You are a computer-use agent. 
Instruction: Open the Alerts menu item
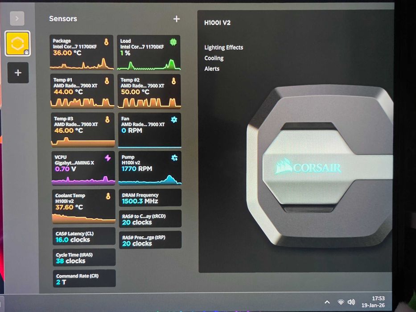pyautogui.click(x=212, y=69)
